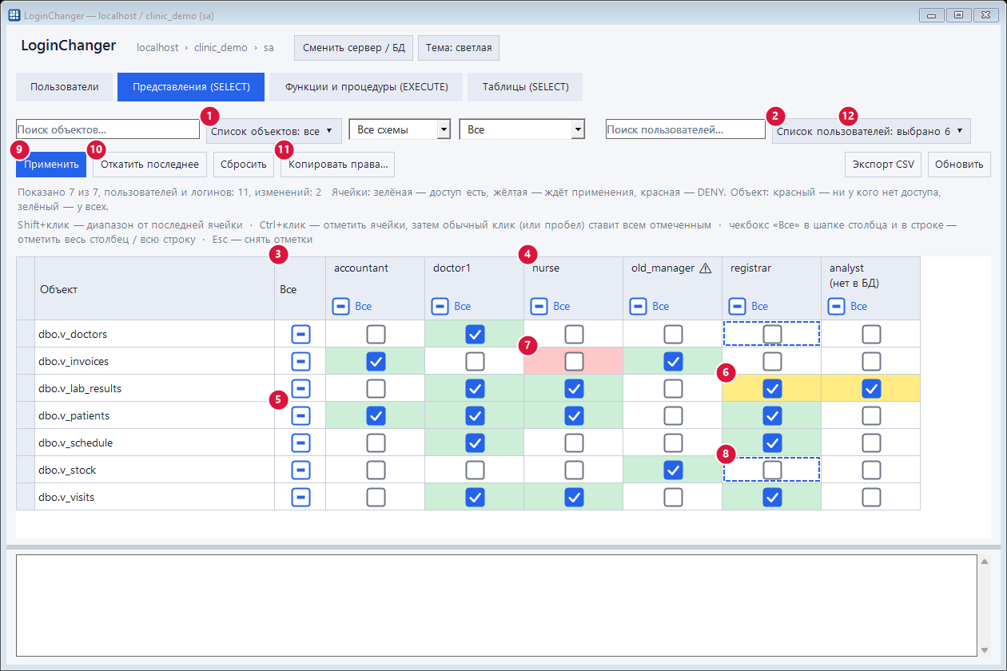Check dbo.v_stock access for registrar
Image resolution: width=1007 pixels, height=671 pixels.
(772, 470)
